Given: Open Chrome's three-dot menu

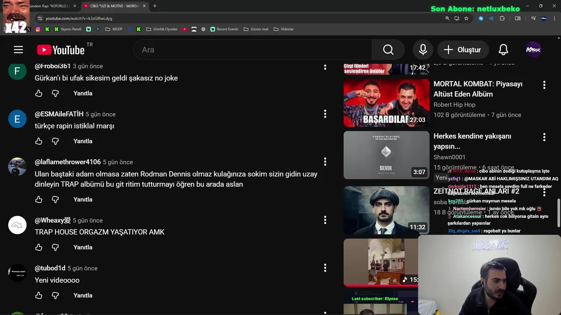Looking at the screenshot, I should pyautogui.click(x=554, y=18).
